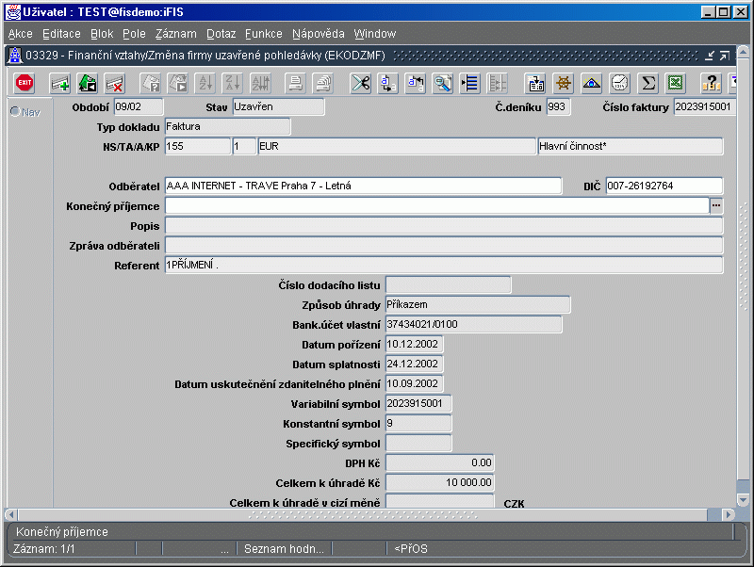This screenshot has width=754, height=567.
Task: Click the delete record icon with red X
Action: click(x=115, y=83)
